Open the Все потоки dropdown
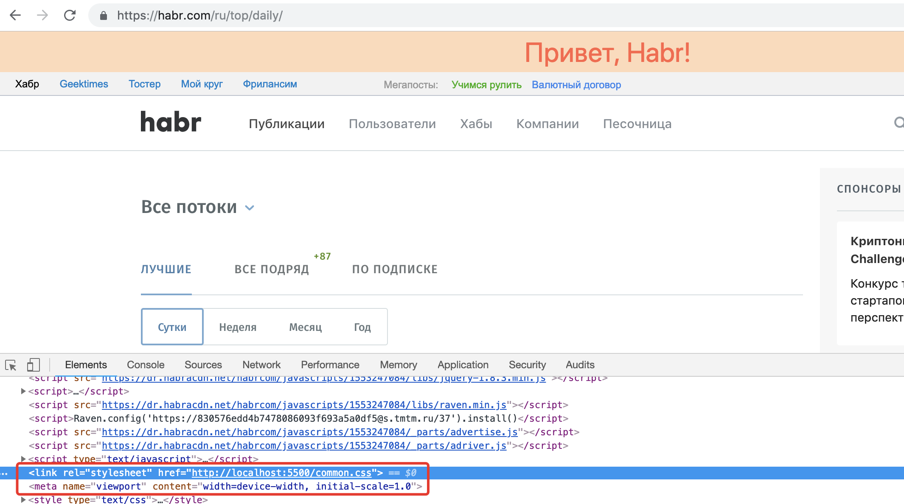 (249, 208)
